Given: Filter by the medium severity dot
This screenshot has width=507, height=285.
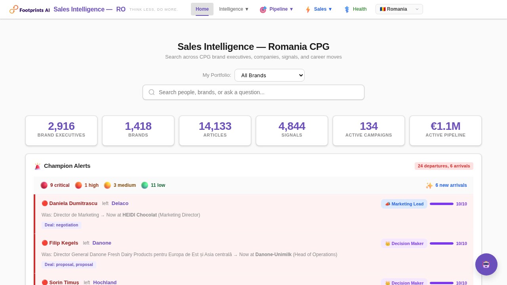Looking at the screenshot, I should click(107, 185).
